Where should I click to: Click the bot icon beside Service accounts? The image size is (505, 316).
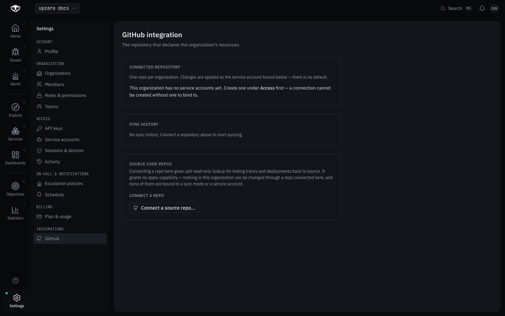pos(39,140)
